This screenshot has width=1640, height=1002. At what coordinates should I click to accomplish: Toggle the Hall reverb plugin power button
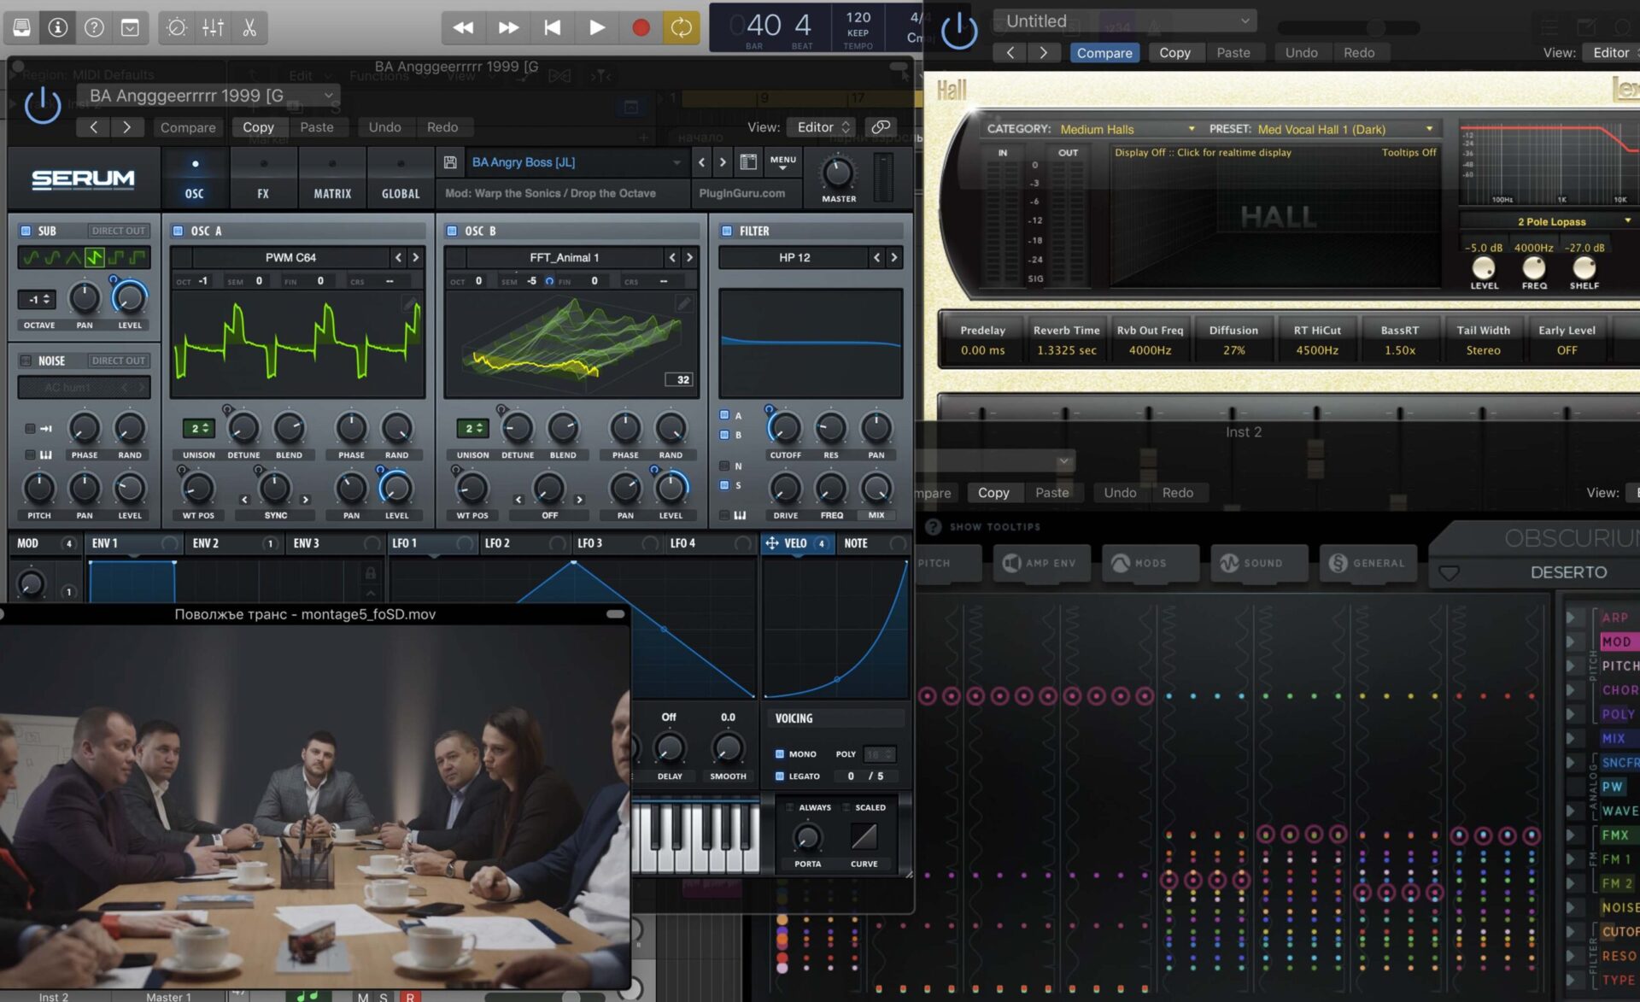tap(959, 32)
